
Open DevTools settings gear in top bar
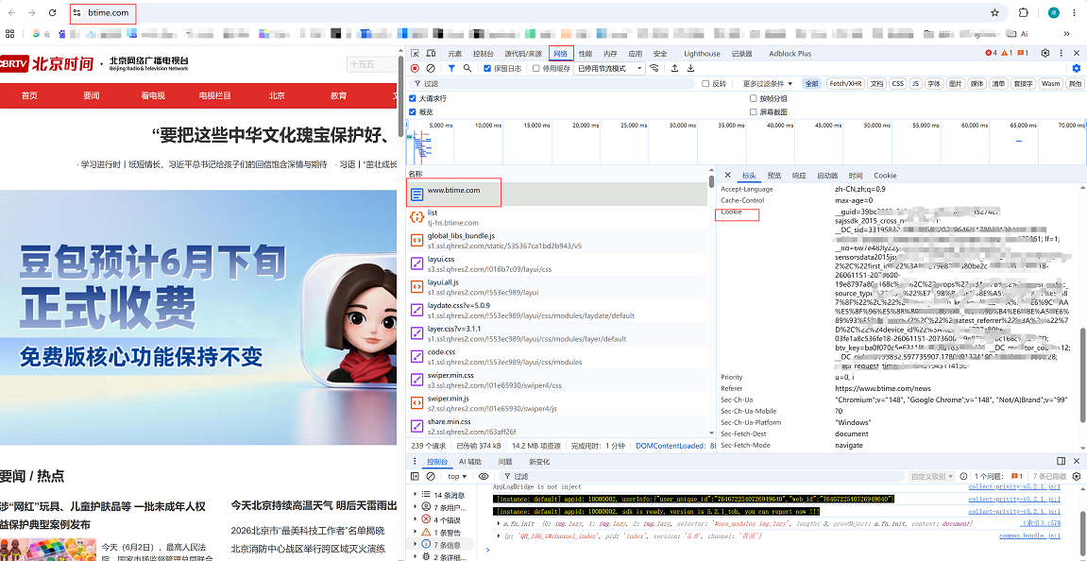1045,54
